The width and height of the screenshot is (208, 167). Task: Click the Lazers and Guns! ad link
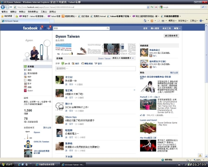pos(149,120)
